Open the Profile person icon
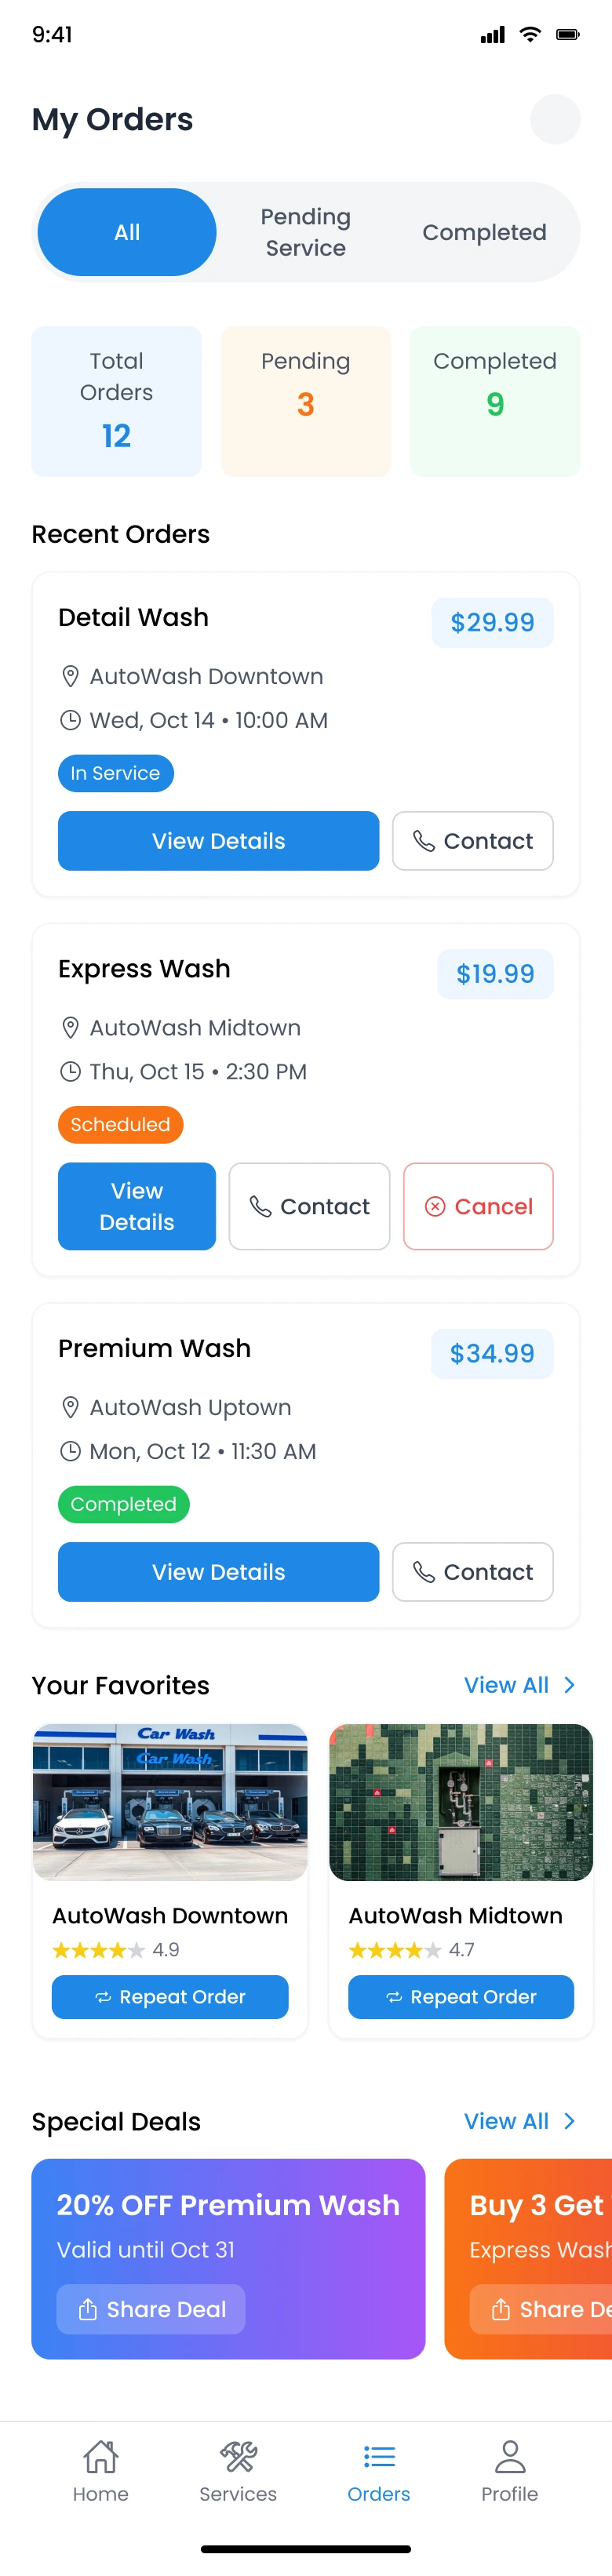The width and height of the screenshot is (612, 2576). pyautogui.click(x=509, y=2456)
